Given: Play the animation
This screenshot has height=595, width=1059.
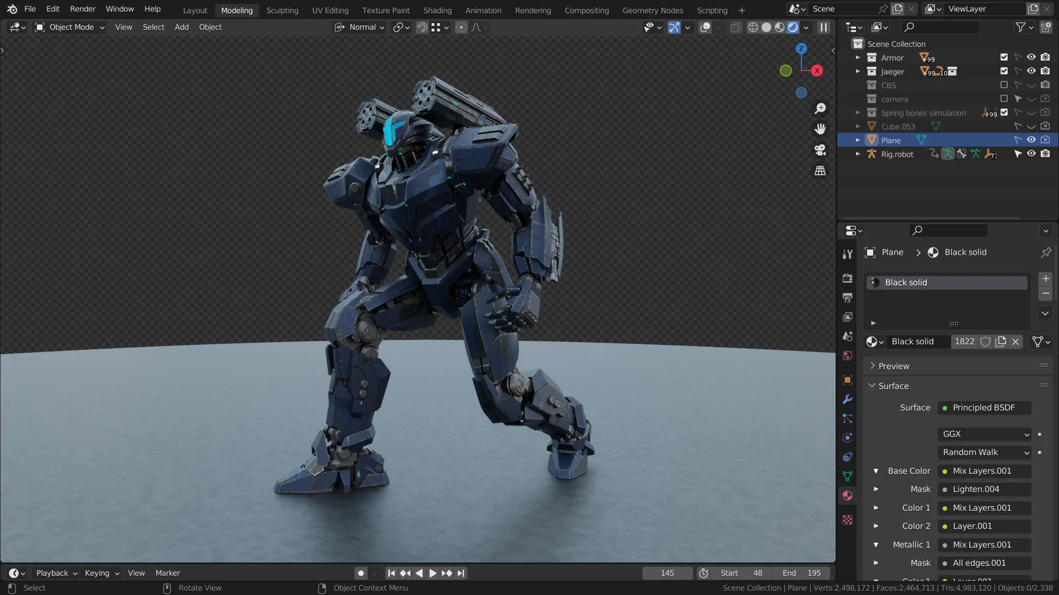Looking at the screenshot, I should pyautogui.click(x=432, y=573).
